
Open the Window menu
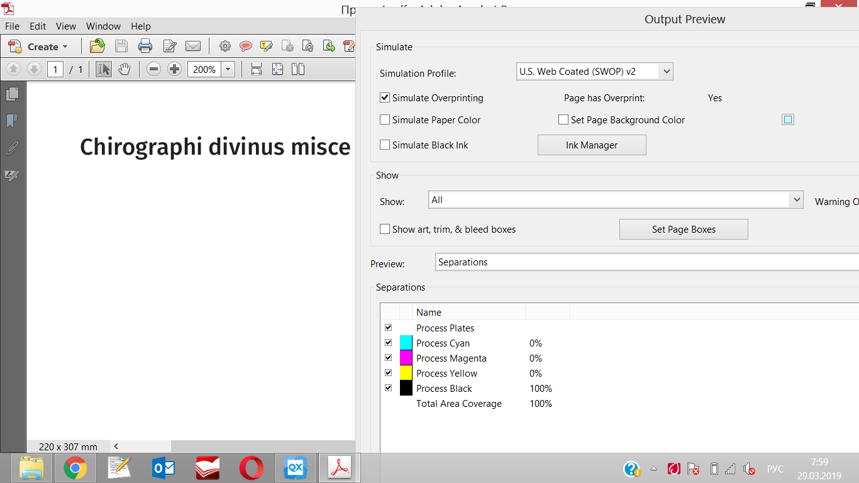(x=104, y=26)
